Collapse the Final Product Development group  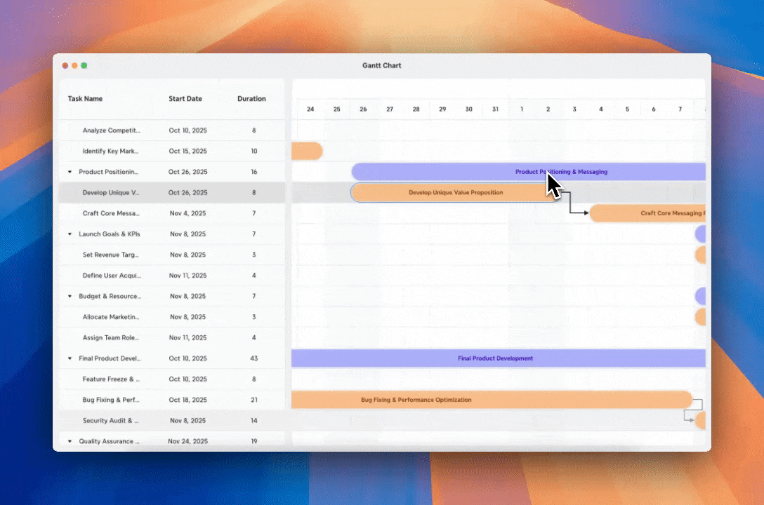tap(69, 358)
